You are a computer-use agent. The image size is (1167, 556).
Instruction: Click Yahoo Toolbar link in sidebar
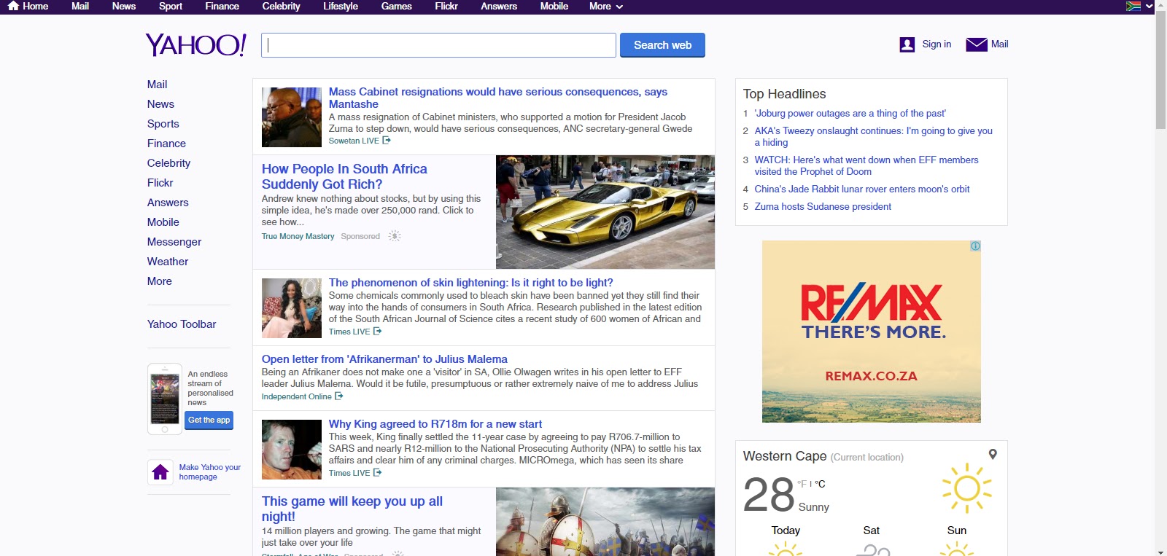point(182,324)
